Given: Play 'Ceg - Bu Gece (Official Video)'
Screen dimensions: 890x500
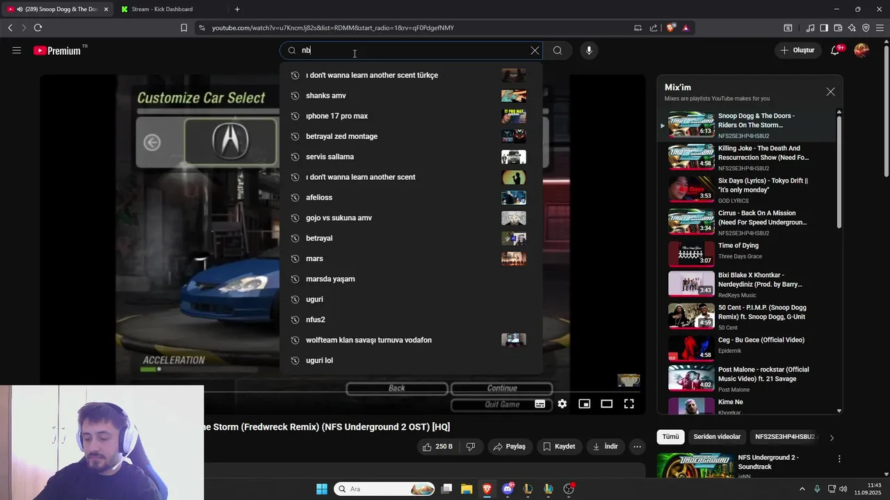Looking at the screenshot, I should (x=747, y=349).
